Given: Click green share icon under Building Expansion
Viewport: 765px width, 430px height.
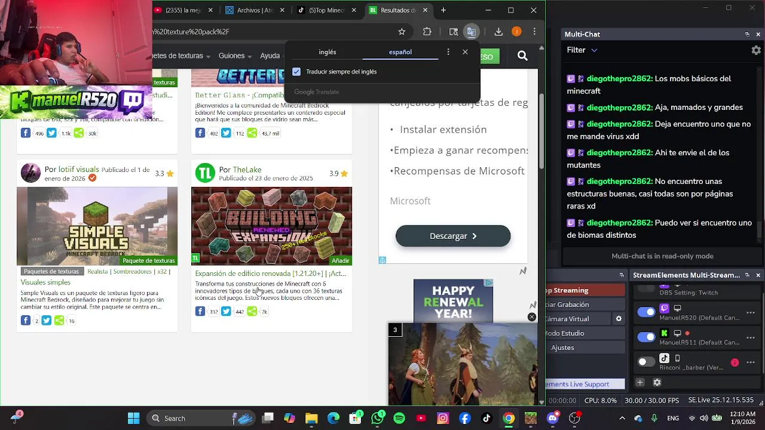Looking at the screenshot, I should pos(252,311).
